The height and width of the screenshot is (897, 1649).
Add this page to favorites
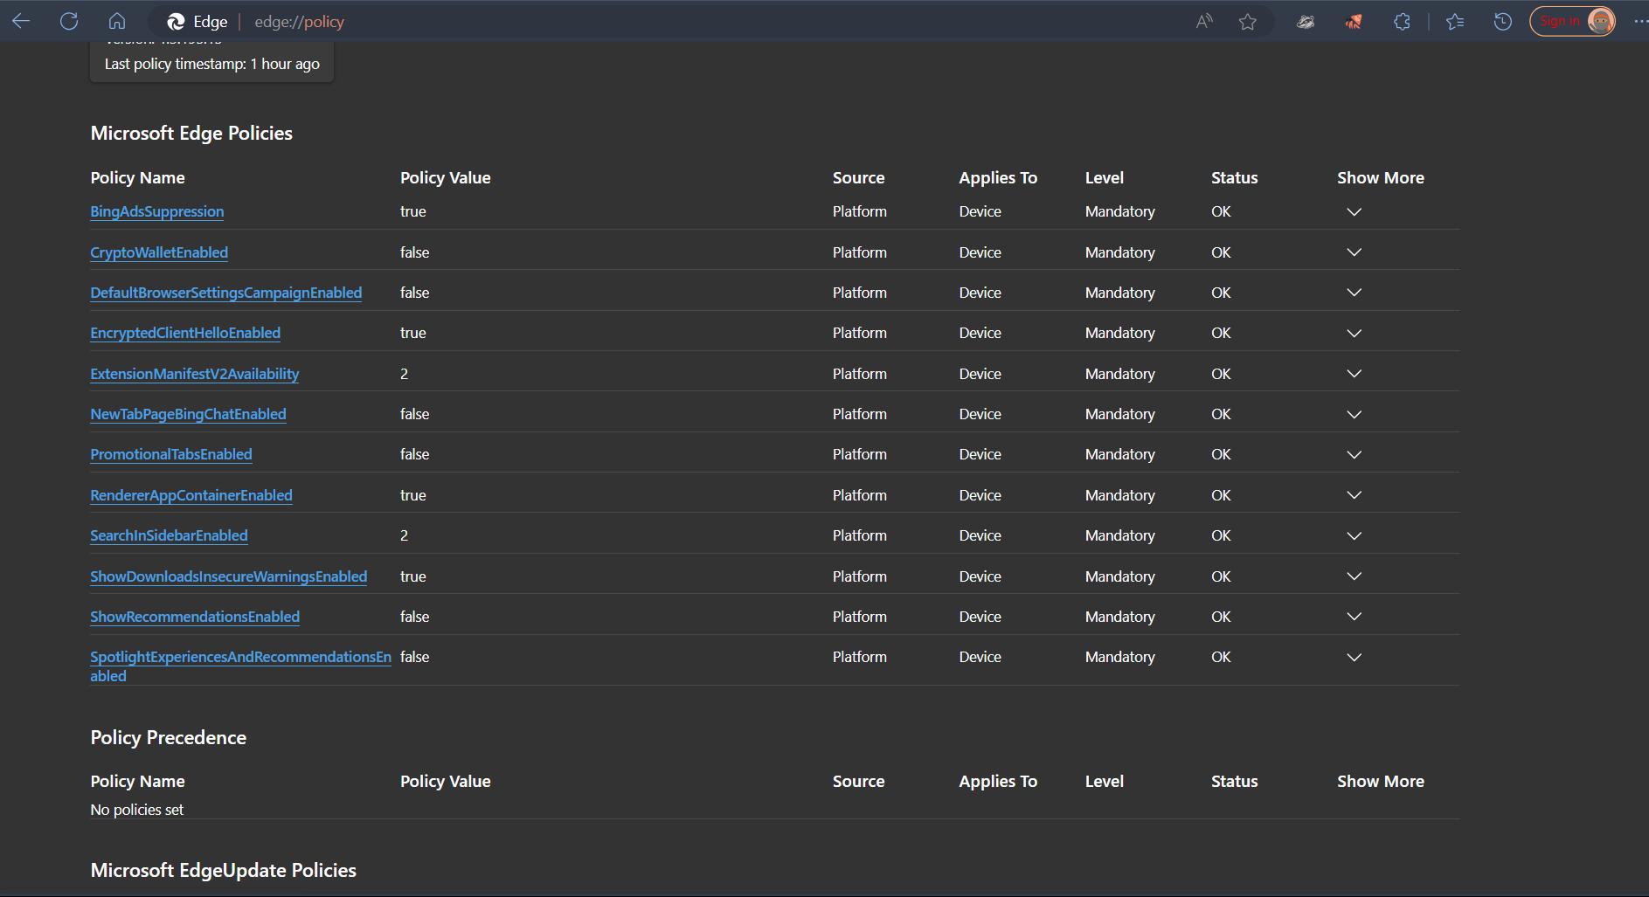coord(1248,22)
